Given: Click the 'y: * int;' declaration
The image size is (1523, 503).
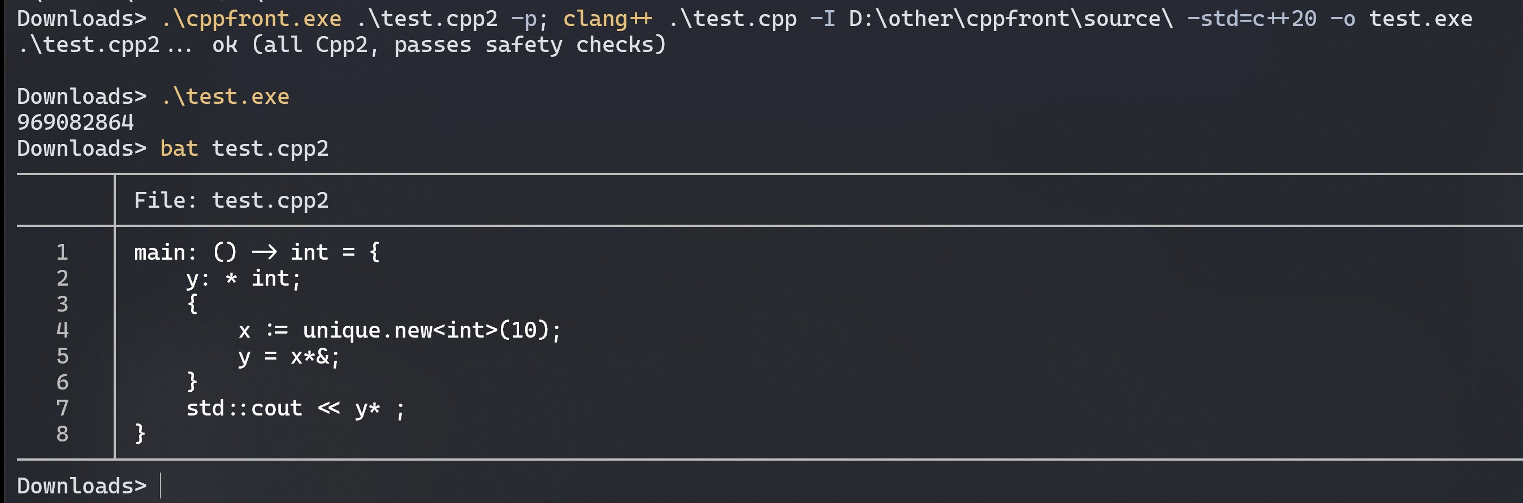Looking at the screenshot, I should tap(244, 278).
